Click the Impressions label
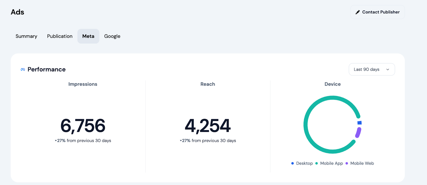This screenshot has height=185, width=427. coord(83,84)
